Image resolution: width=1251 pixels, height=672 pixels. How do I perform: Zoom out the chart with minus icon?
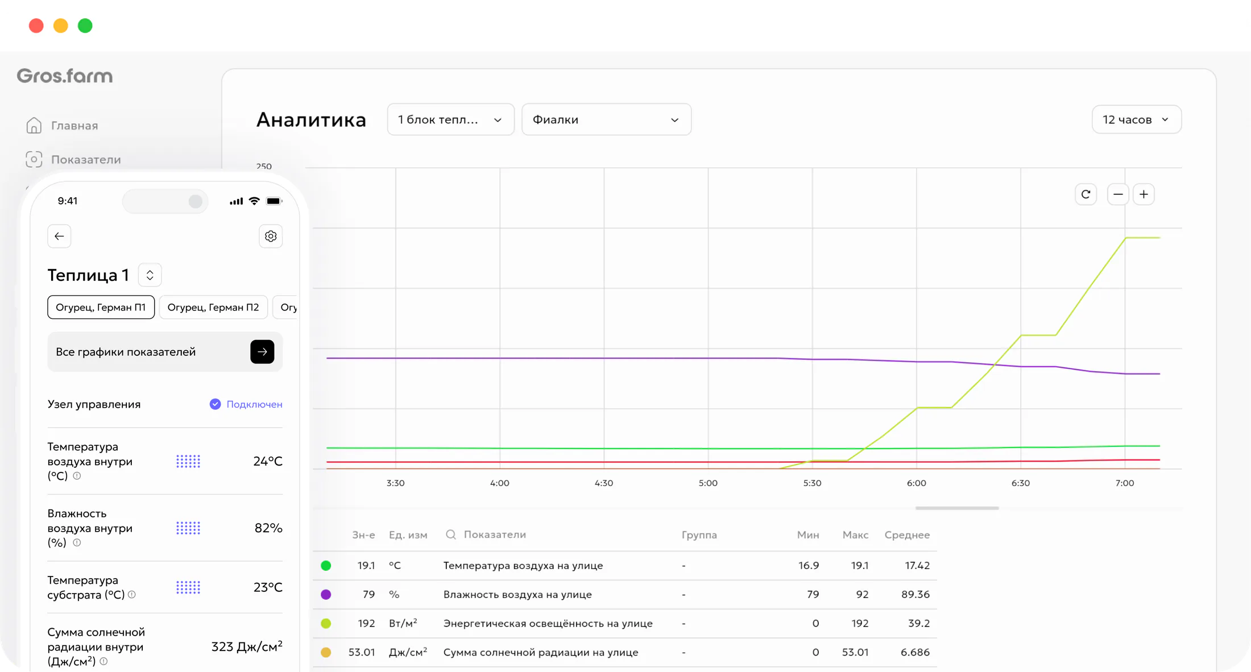point(1118,194)
